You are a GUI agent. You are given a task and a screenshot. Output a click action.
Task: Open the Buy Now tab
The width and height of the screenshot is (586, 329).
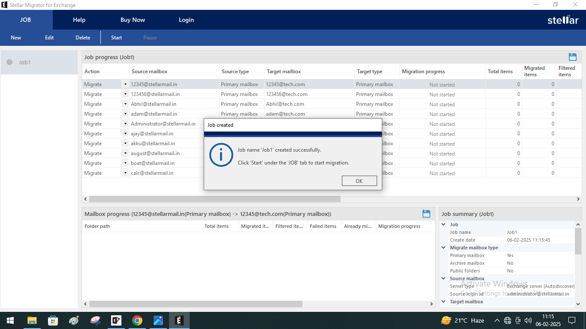(133, 20)
